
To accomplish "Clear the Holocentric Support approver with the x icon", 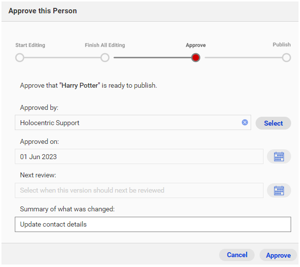I will (x=245, y=122).
